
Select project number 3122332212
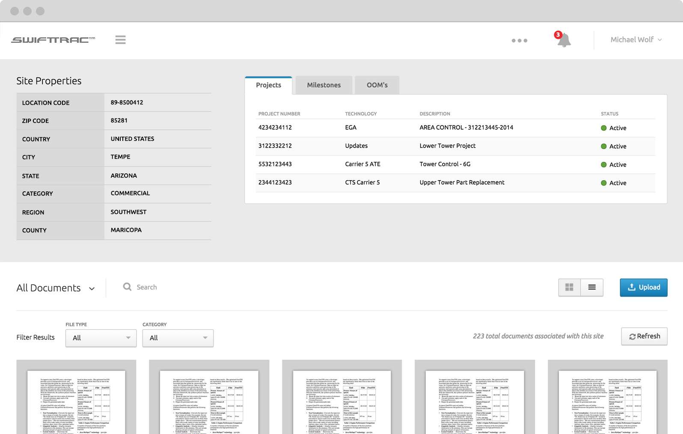(275, 146)
